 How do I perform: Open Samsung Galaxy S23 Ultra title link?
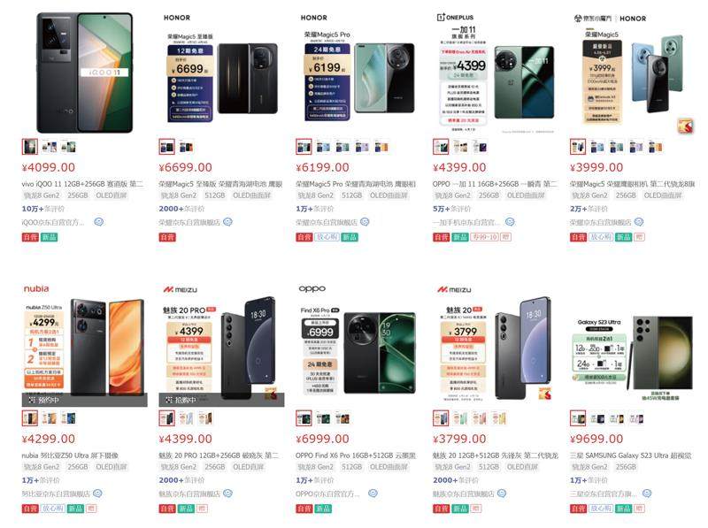[x=630, y=455]
